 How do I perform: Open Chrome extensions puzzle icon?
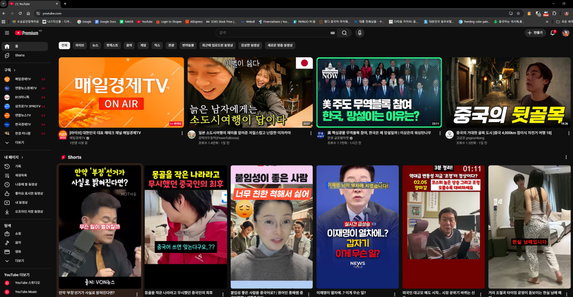pyautogui.click(x=554, y=13)
